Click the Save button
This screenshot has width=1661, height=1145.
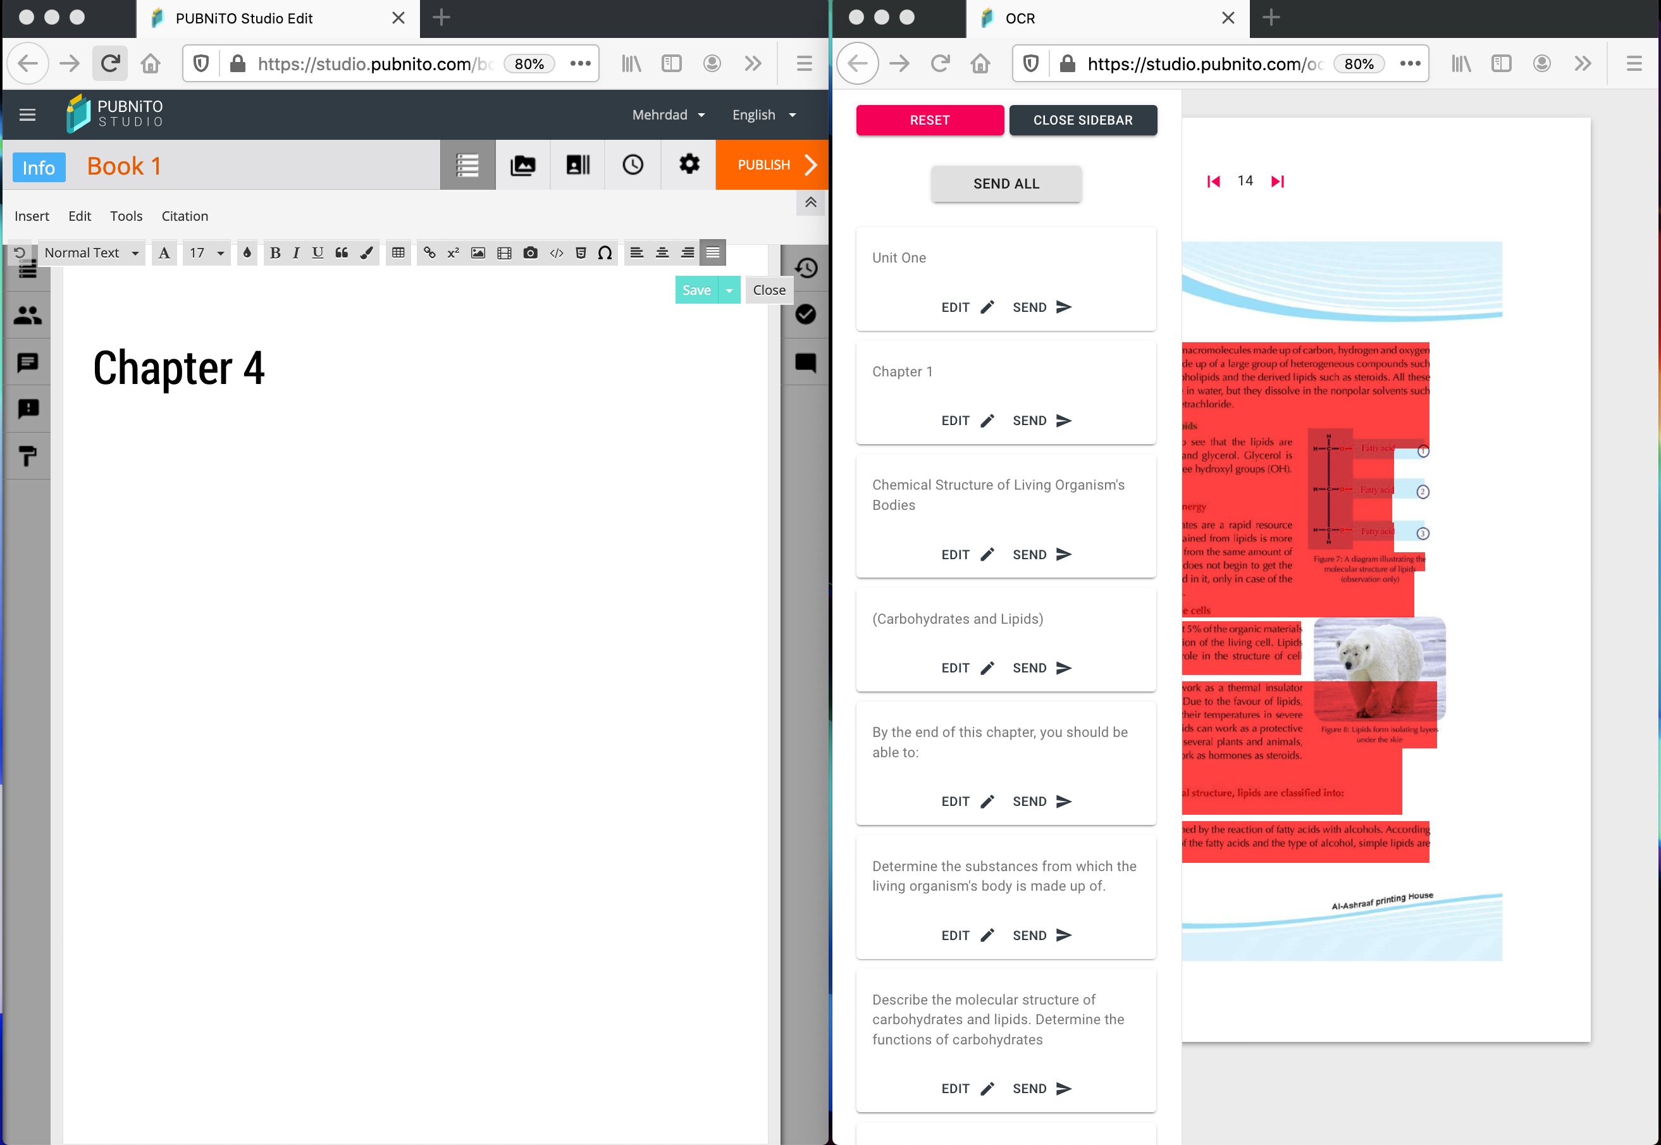[696, 290]
